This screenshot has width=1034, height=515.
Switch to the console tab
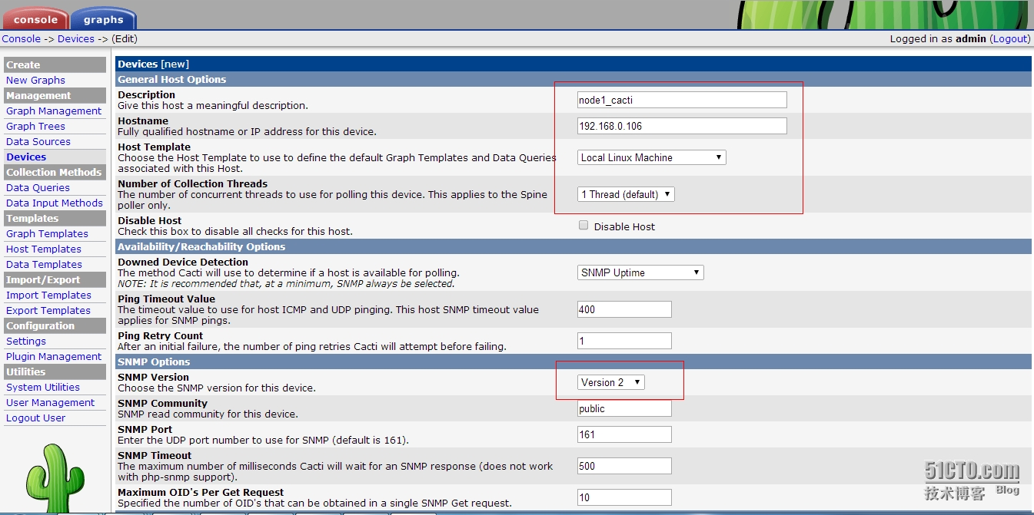point(35,18)
